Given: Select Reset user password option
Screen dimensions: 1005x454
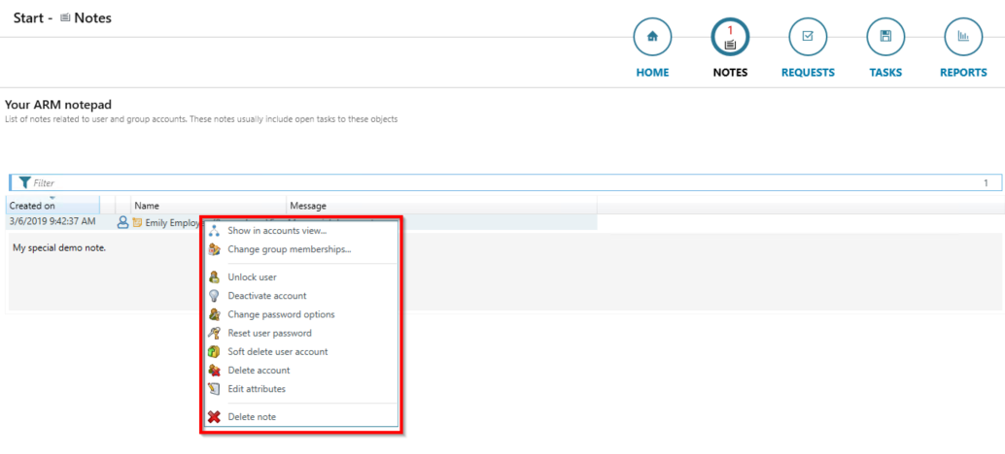Looking at the screenshot, I should point(269,333).
